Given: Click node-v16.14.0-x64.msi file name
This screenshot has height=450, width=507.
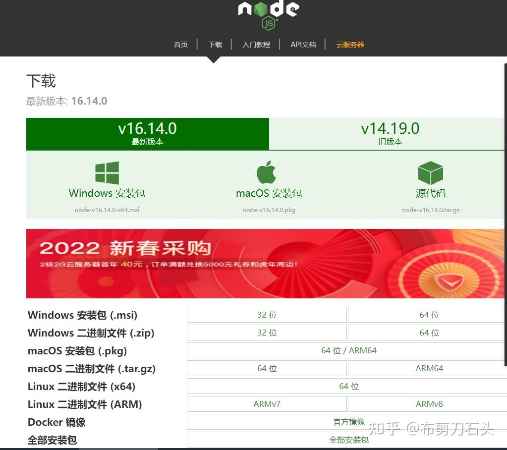Looking at the screenshot, I should 107,210.
